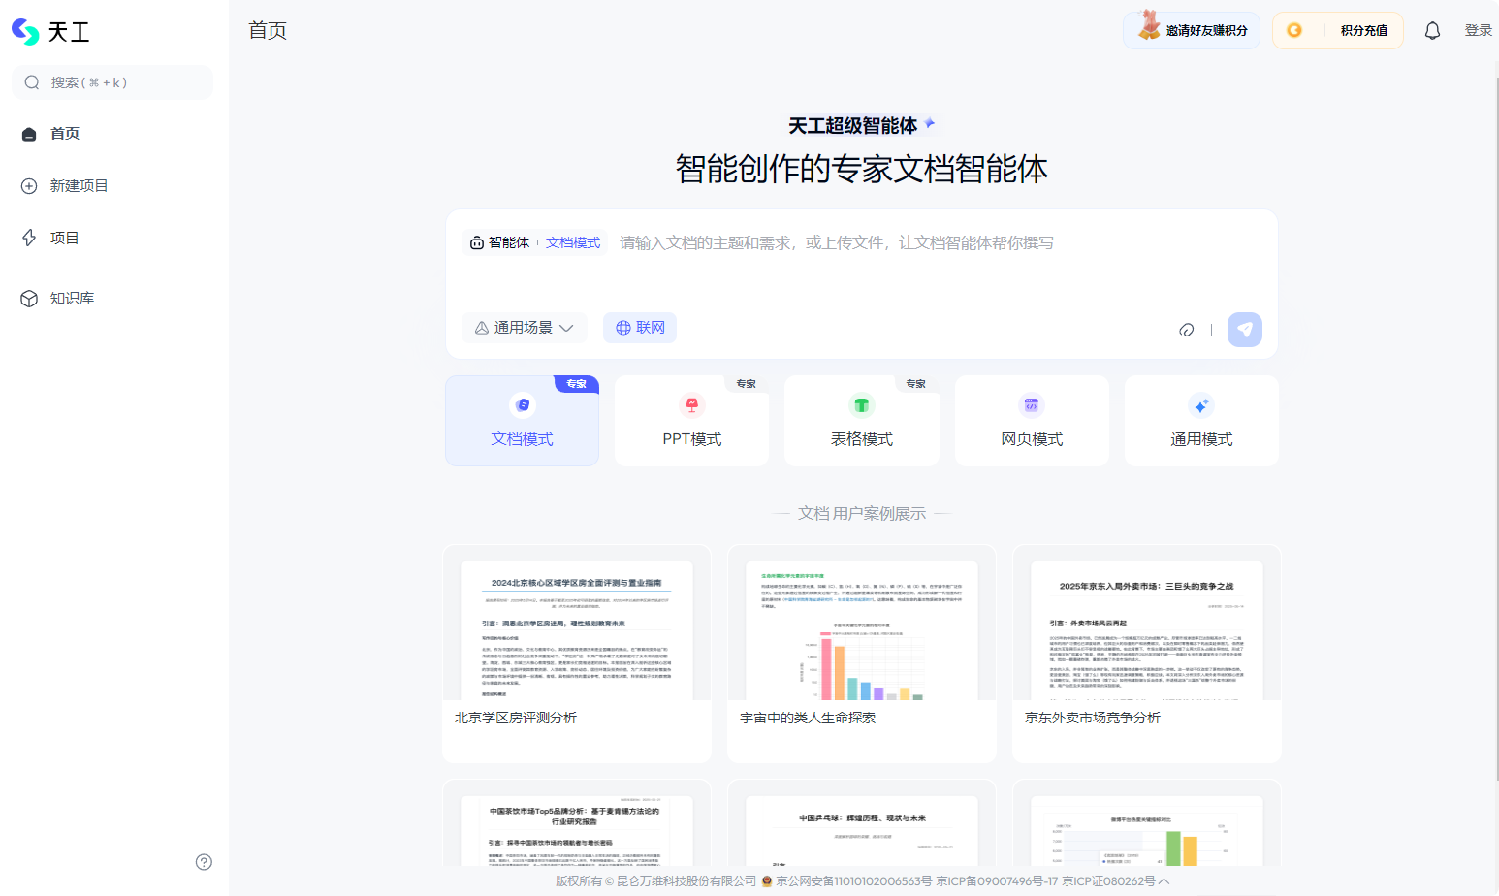
Task: Expand the footer chevron arrow
Action: pos(1164,881)
